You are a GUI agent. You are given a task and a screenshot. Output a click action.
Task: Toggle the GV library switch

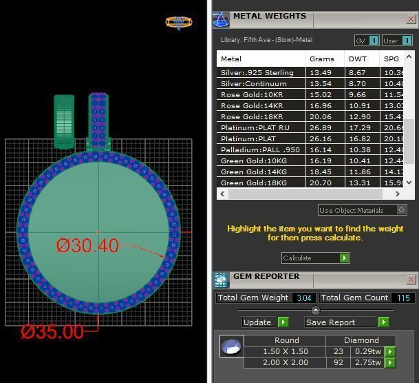click(374, 41)
